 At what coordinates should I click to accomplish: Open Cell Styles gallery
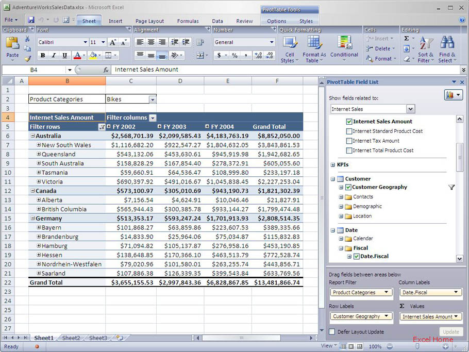pos(290,49)
